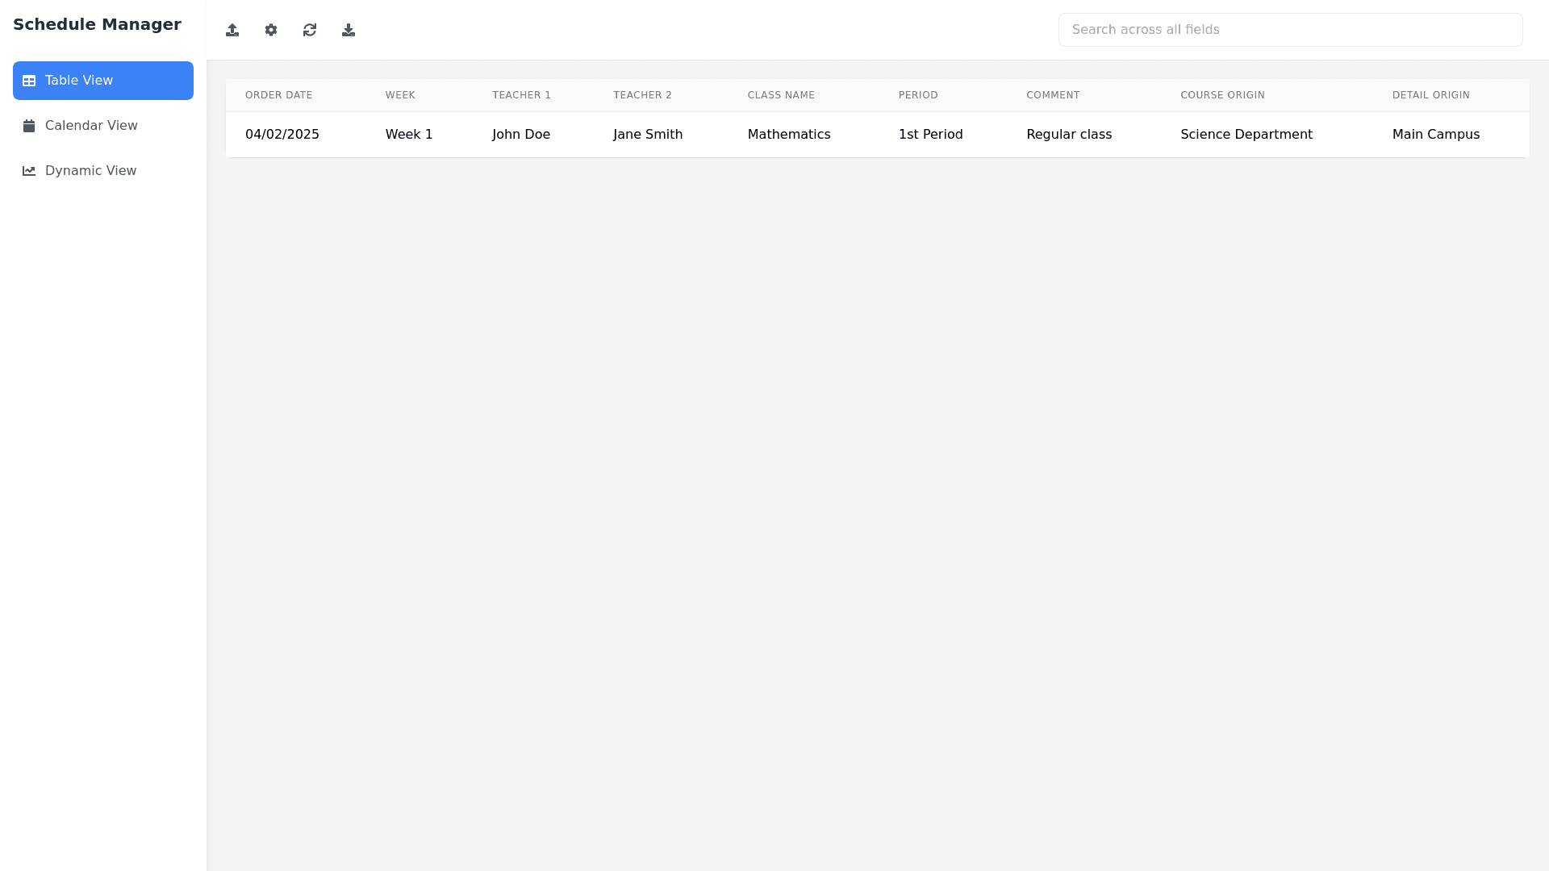Click the Class Name column header

[x=781, y=95]
